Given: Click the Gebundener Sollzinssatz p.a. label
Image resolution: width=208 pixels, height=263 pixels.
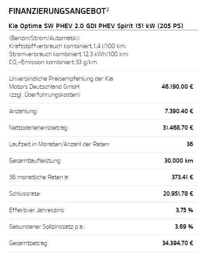Looking at the screenshot, I should 47,226.
